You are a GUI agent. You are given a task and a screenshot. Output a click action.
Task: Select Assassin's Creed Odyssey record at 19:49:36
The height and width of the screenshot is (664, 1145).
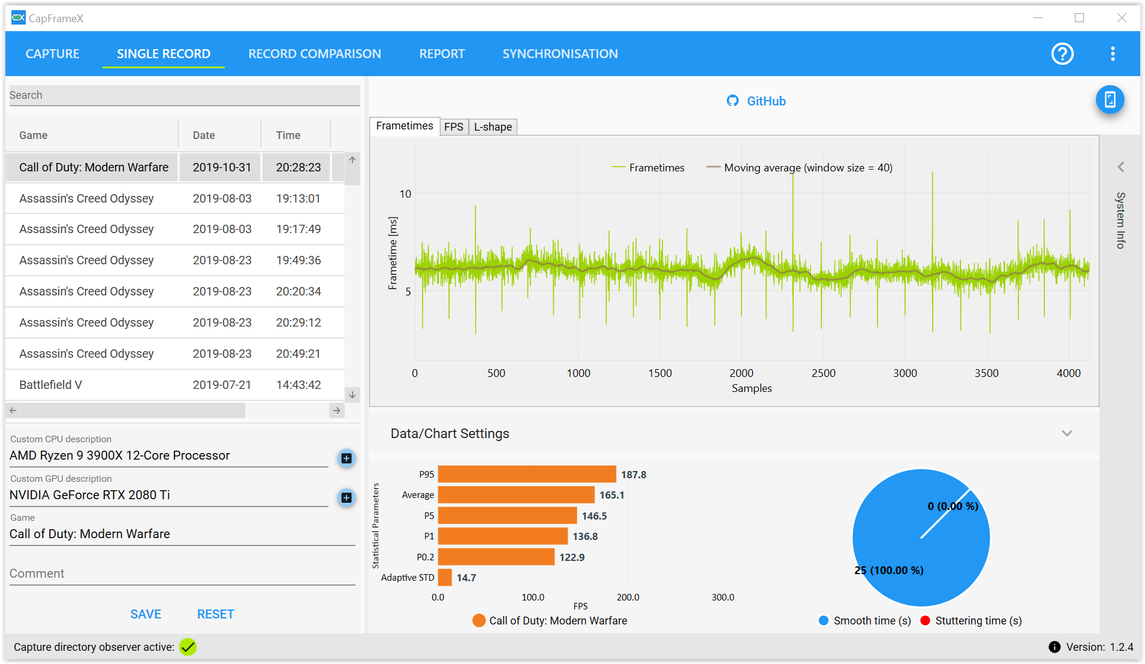coord(175,260)
